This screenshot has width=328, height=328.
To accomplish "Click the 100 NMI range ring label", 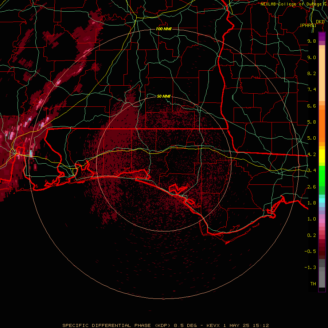I will pyautogui.click(x=164, y=29).
